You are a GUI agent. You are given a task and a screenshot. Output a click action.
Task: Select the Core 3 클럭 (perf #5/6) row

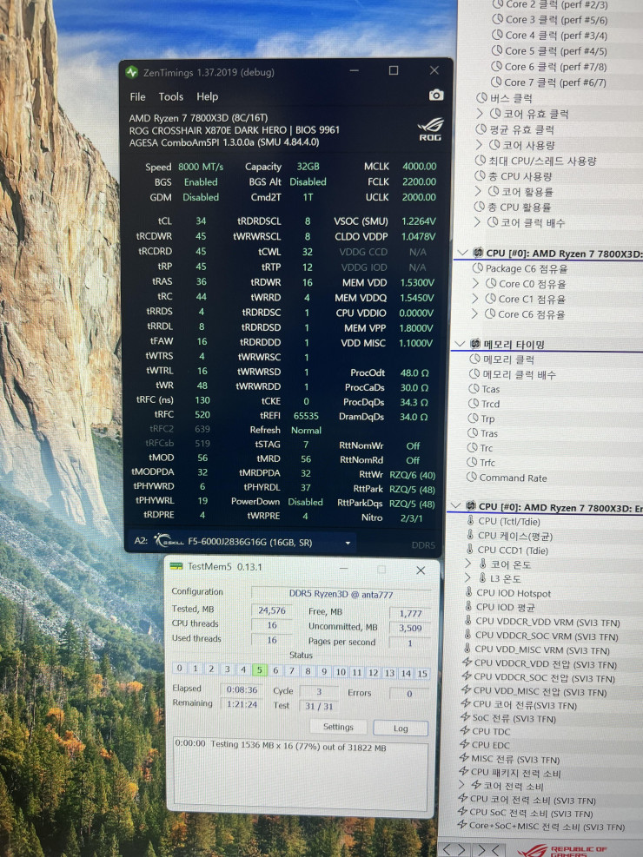pyautogui.click(x=549, y=20)
